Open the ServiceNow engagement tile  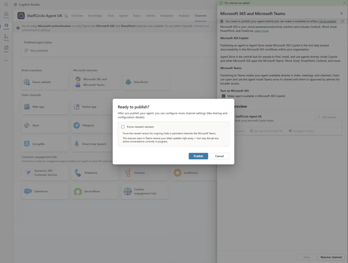(x=95, y=191)
